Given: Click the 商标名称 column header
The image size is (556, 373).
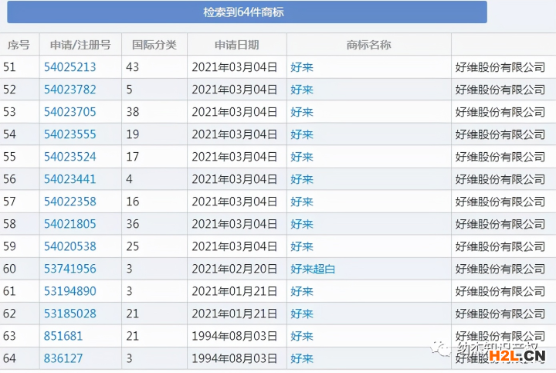Looking at the screenshot, I should 369,45.
